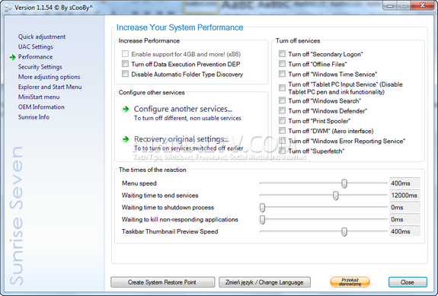Click the "To turn off different, non usable services" text
The width and height of the screenshot is (438, 296).
tap(187, 118)
